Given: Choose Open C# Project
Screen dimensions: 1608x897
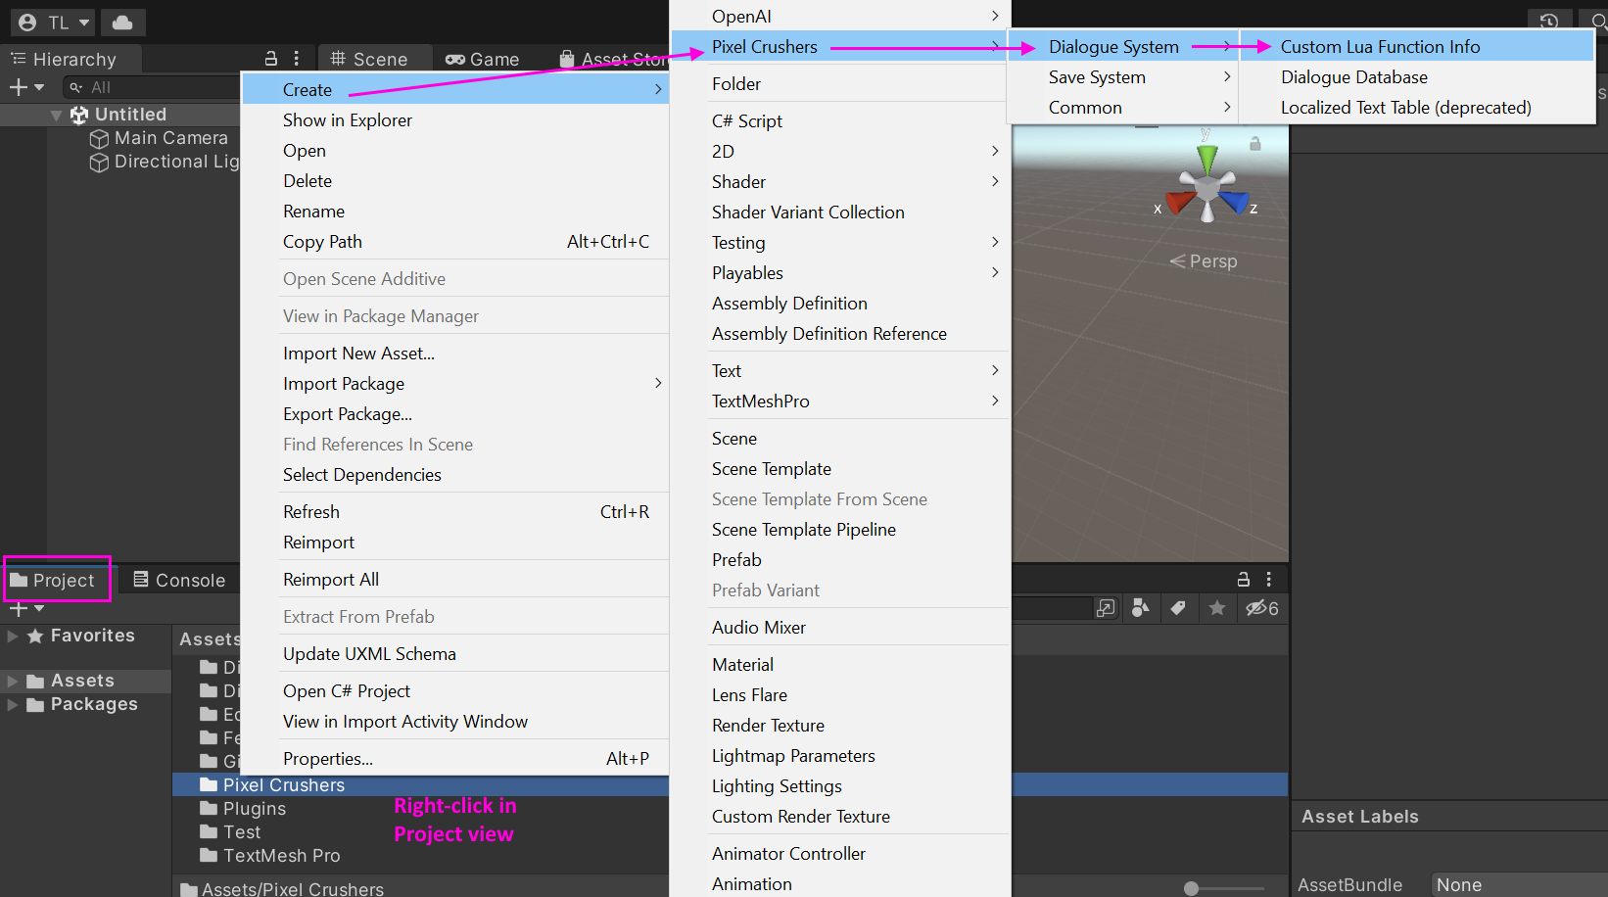Looking at the screenshot, I should point(455,690).
